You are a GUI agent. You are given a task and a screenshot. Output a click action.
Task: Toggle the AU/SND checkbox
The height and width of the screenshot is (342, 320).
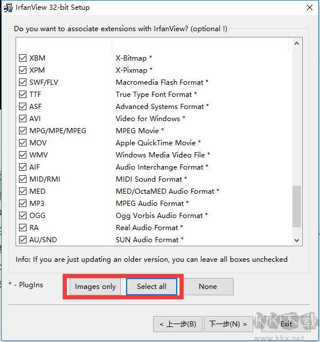coord(22,240)
